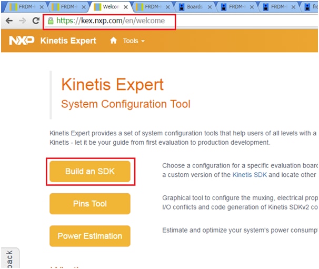Open the Pins Tool
This screenshot has height=269, width=319.
point(90,204)
